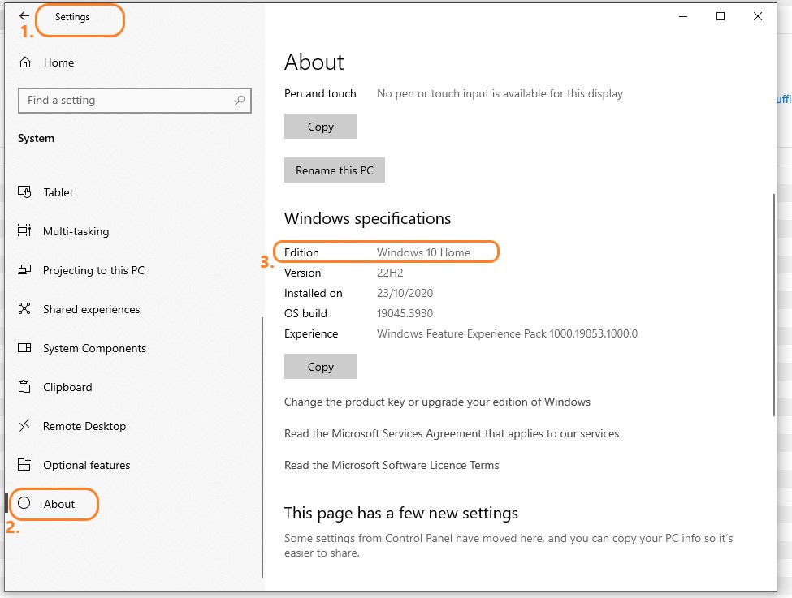Click the Windows 10 Home edition value
The image size is (792, 598).
click(423, 252)
